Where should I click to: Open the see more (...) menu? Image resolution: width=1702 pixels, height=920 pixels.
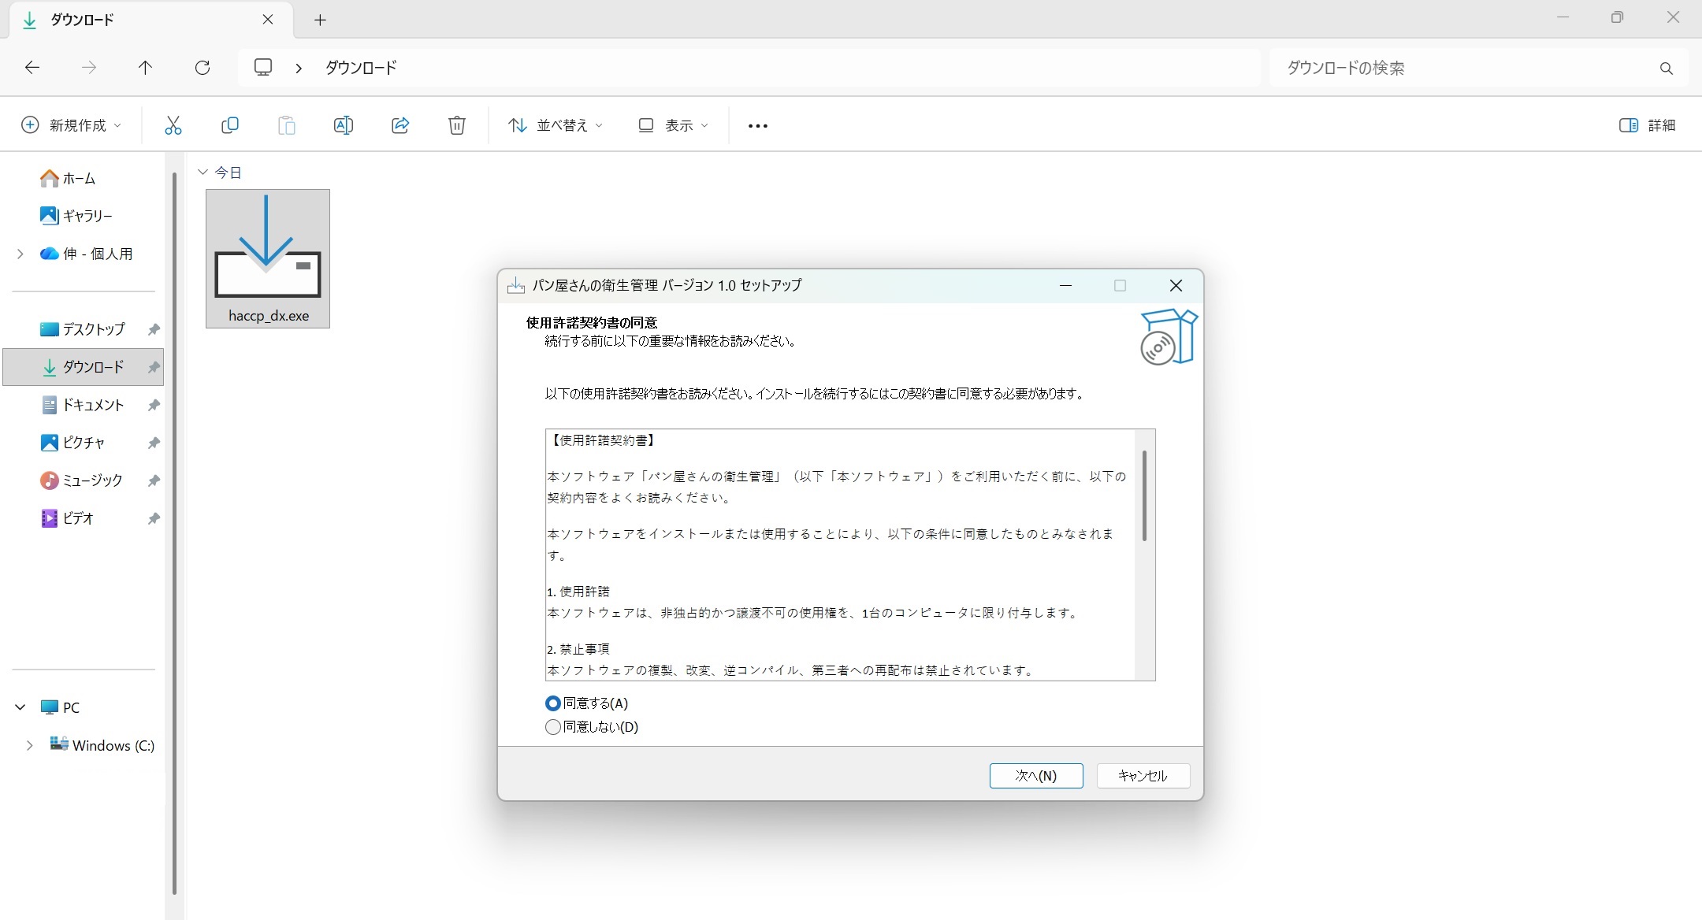756,125
